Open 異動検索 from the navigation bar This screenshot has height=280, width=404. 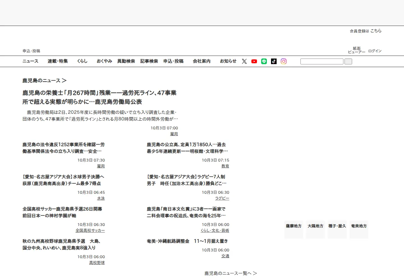[x=126, y=61]
